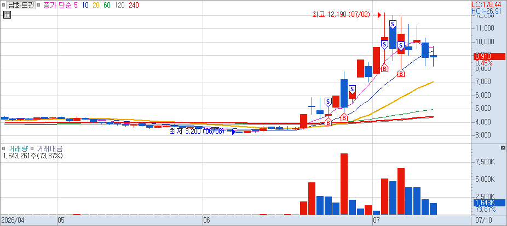The width and height of the screenshot is (507, 226).
Task: Select the 거래량 volume label
Action: 17,148
